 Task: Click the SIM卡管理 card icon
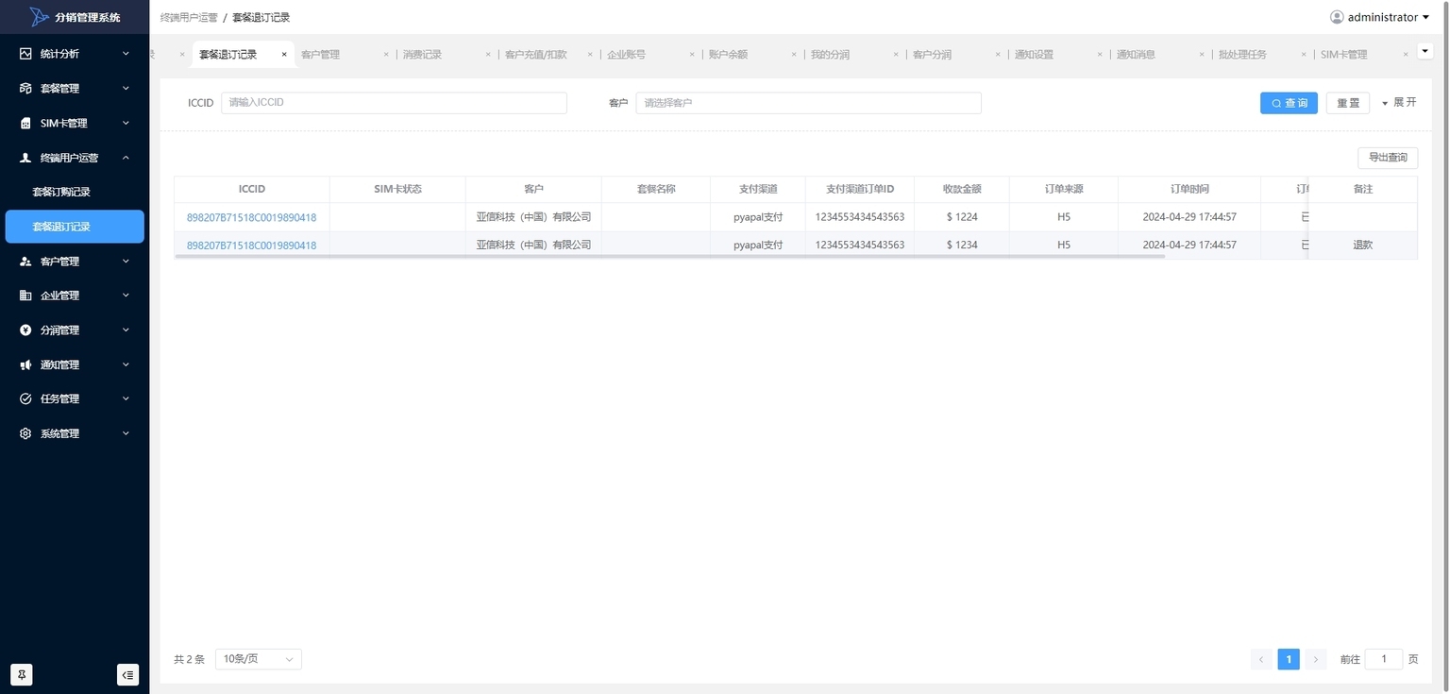[x=25, y=124]
